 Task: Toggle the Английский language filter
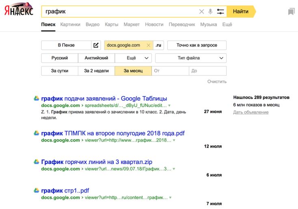pyautogui.click(x=96, y=58)
